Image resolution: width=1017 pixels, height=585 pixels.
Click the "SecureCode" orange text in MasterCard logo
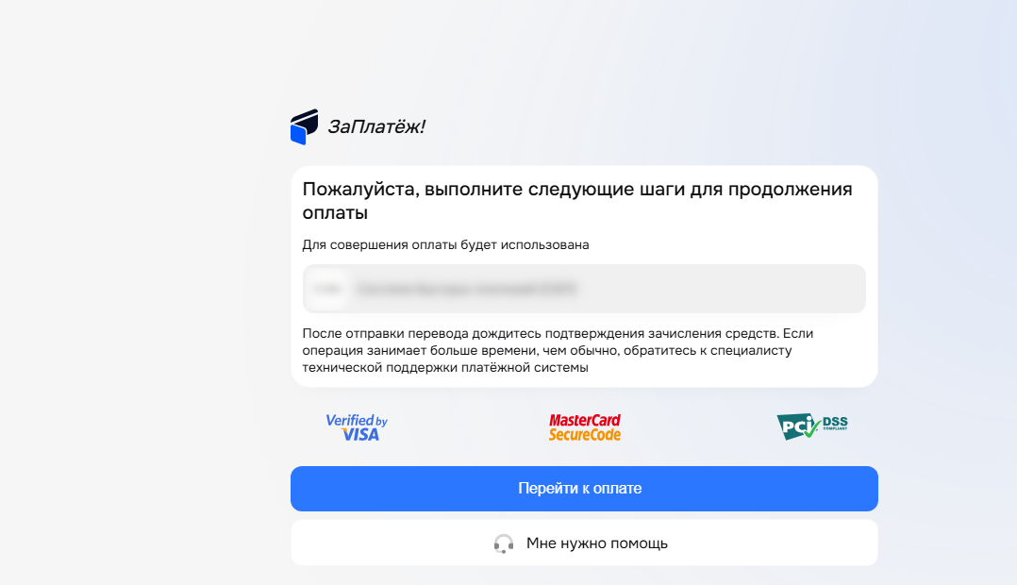[x=585, y=435]
